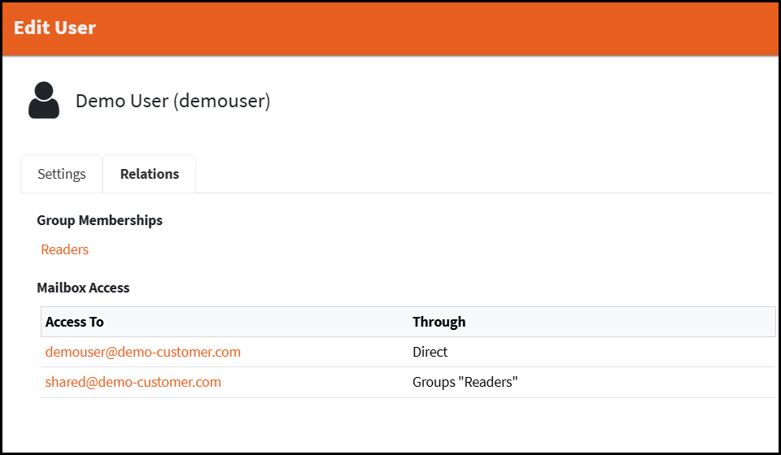
Task: Click the 'Demo User' display name
Action: [x=121, y=101]
